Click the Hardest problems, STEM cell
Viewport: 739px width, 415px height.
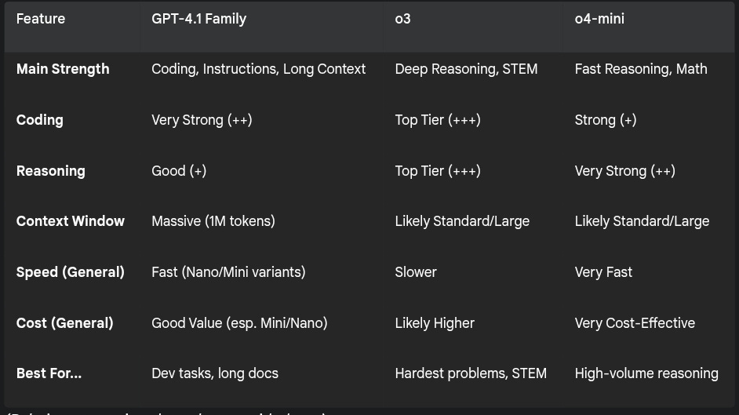coord(471,373)
